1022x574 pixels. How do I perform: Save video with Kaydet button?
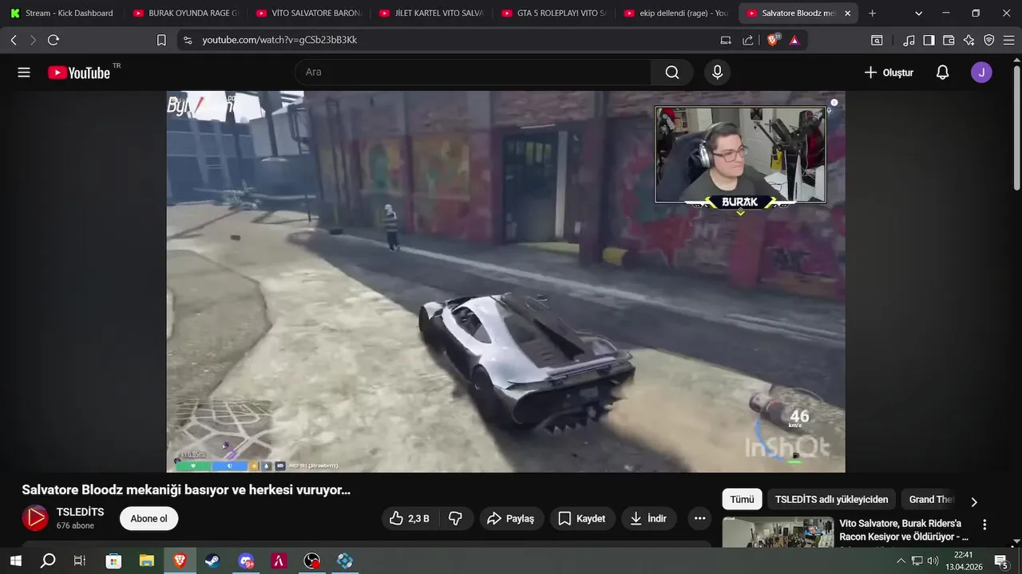(x=582, y=518)
